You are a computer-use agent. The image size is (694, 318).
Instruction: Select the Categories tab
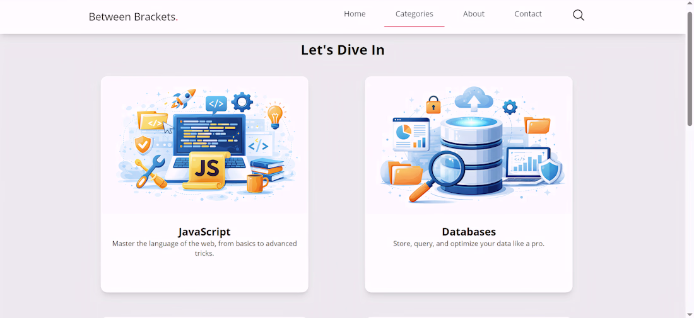pyautogui.click(x=415, y=14)
